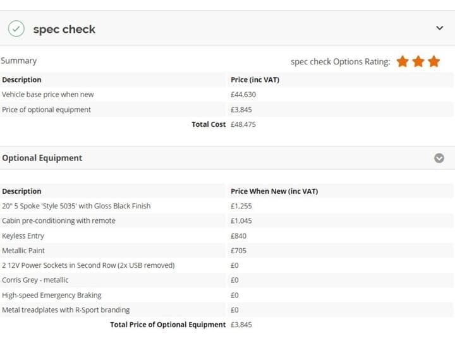The height and width of the screenshot is (341, 455).
Task: Select Cabin pre-conditioning with remote row
Action: [226, 220]
